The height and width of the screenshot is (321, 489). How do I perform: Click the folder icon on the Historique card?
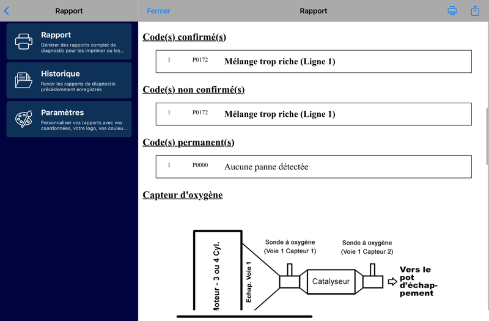[x=24, y=80]
